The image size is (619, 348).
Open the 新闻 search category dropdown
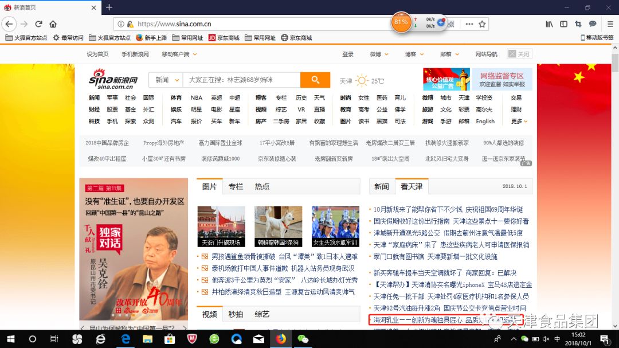pyautogui.click(x=166, y=80)
